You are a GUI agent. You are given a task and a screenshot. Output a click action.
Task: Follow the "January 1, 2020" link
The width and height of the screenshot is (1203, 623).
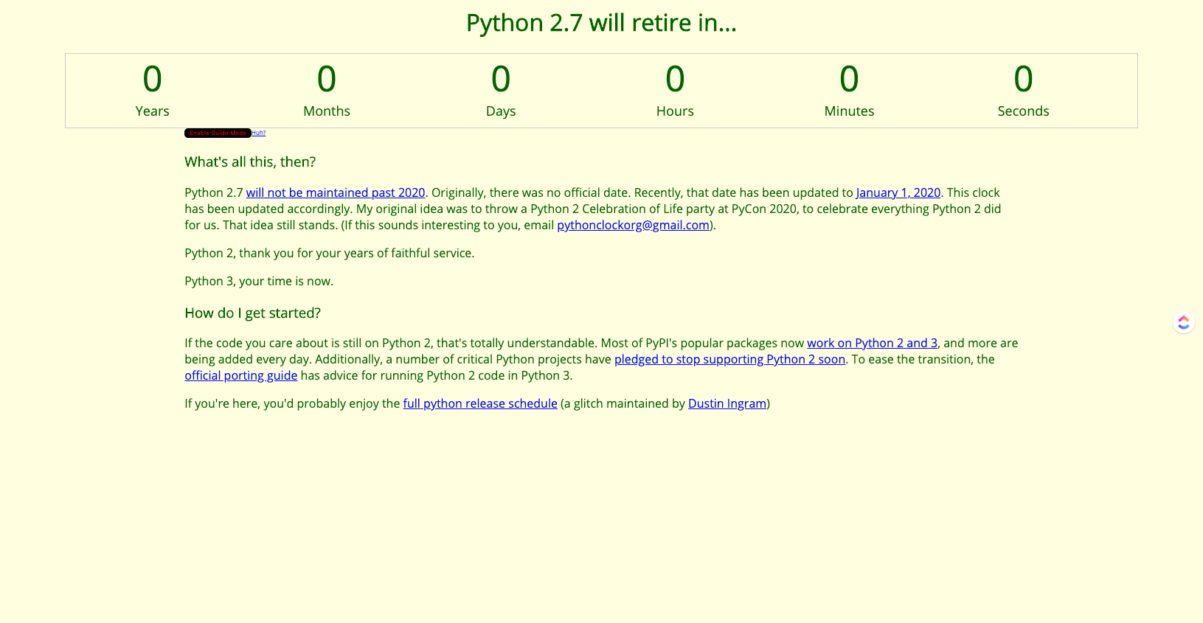click(x=898, y=192)
